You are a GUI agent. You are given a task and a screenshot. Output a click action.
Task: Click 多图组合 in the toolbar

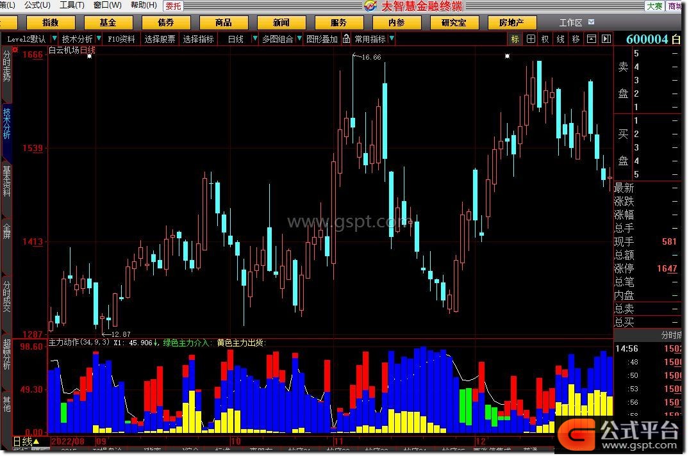278,39
